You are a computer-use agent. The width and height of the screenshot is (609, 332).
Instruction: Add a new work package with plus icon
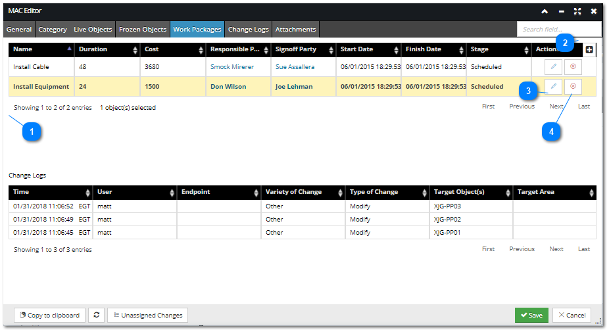(x=589, y=50)
